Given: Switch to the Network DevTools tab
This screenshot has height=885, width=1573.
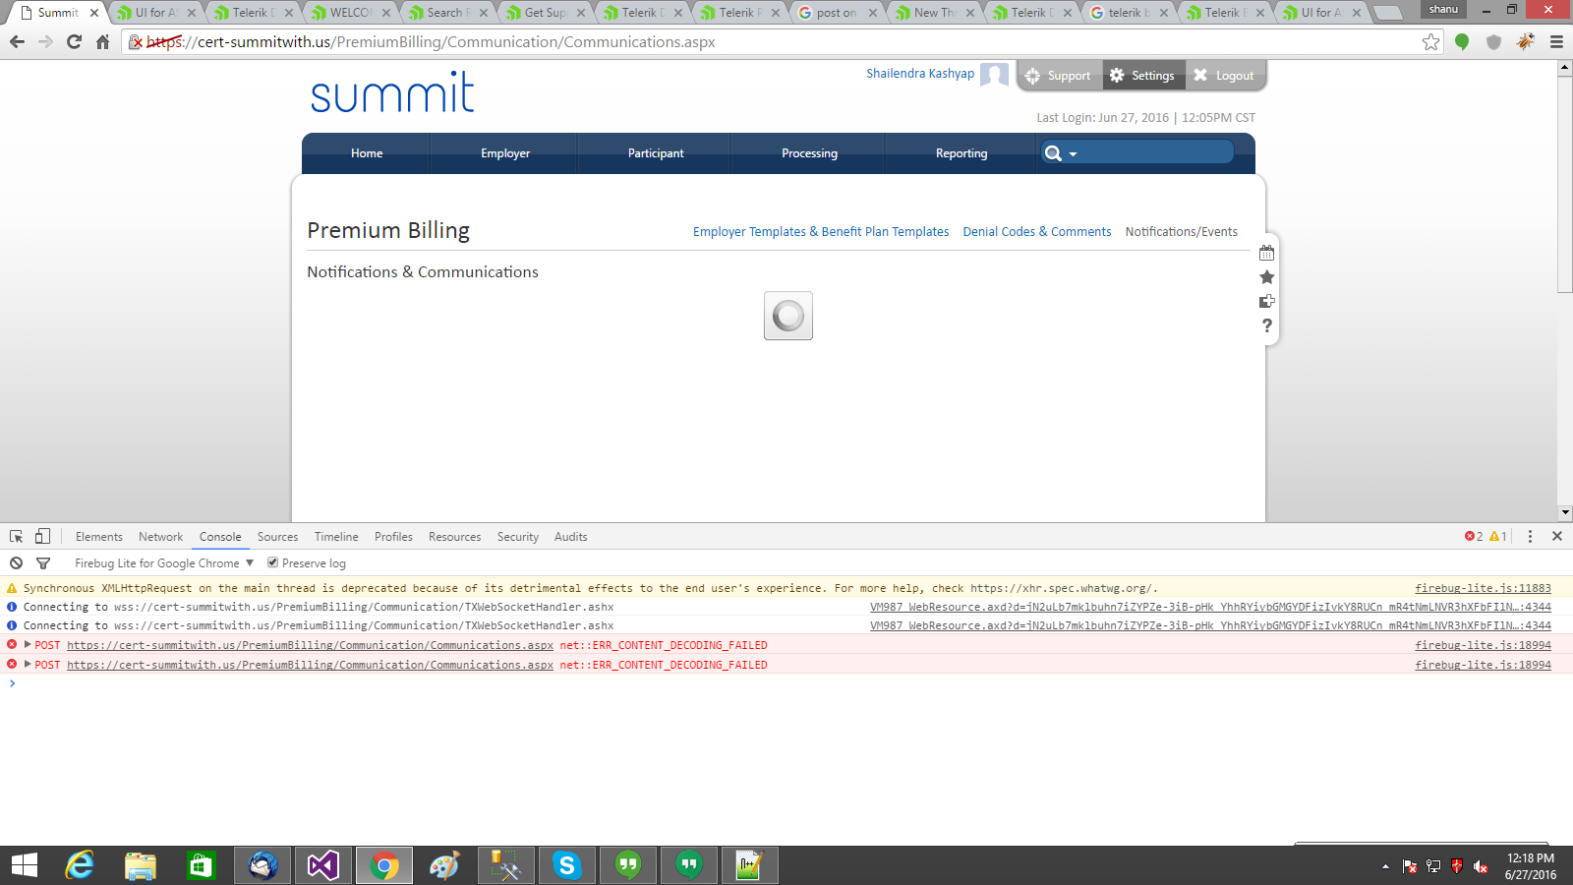Looking at the screenshot, I should click(160, 537).
